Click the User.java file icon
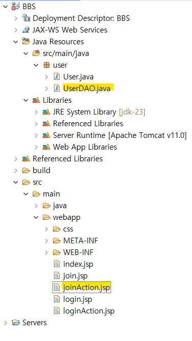The image size is (192, 341). (57, 77)
